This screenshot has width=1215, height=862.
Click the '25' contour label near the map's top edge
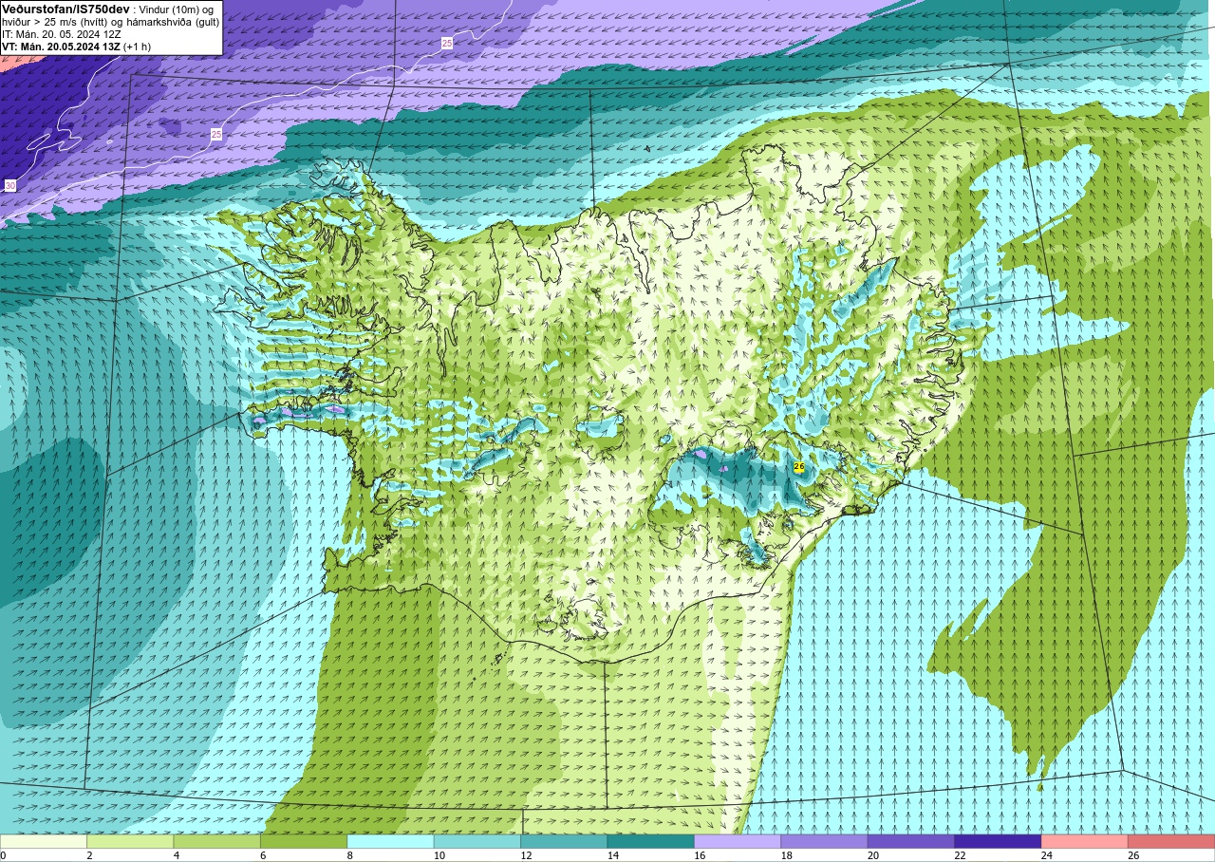coord(446,44)
